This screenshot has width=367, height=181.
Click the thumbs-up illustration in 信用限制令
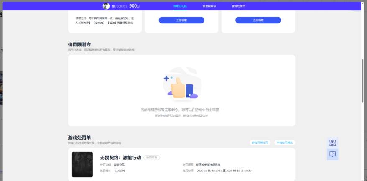182,84
